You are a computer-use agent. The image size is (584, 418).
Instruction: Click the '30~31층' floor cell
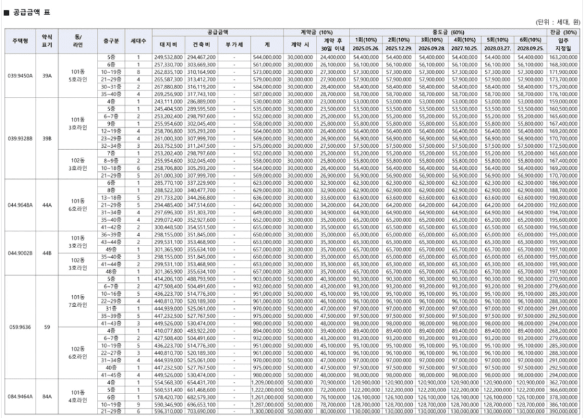[111, 87]
